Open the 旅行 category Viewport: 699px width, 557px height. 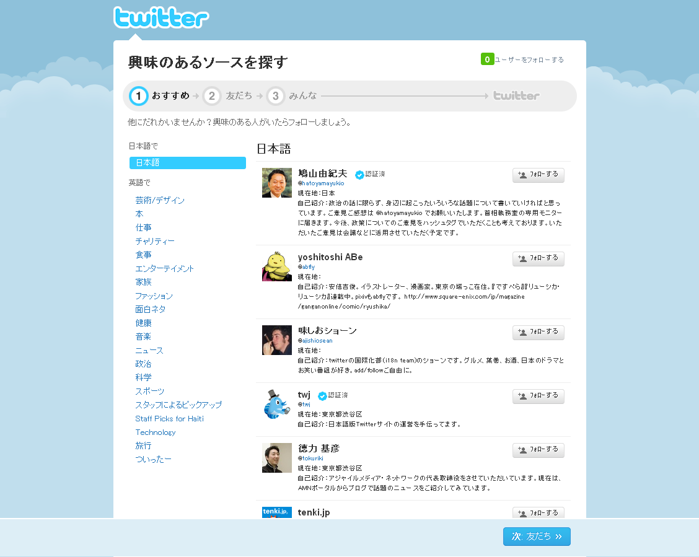[x=143, y=445]
